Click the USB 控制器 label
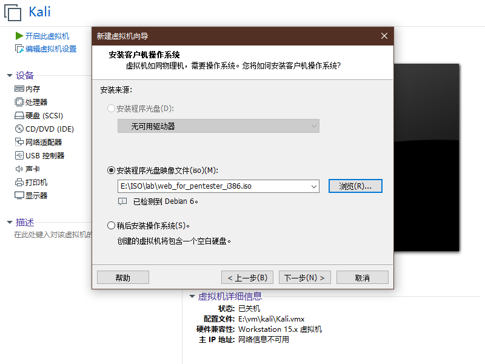 click(45, 155)
